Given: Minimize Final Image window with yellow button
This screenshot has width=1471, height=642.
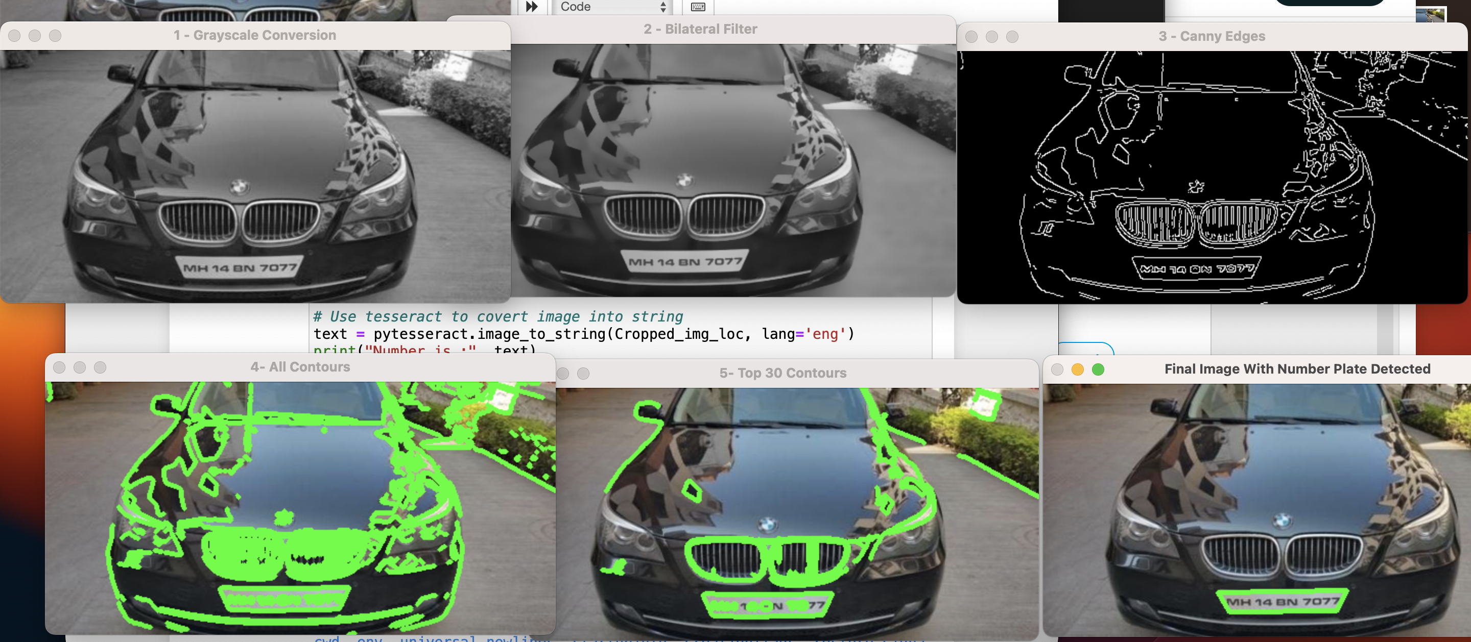Looking at the screenshot, I should click(1078, 370).
